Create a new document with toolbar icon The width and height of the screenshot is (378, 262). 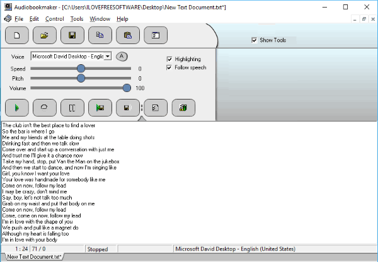(x=17, y=35)
